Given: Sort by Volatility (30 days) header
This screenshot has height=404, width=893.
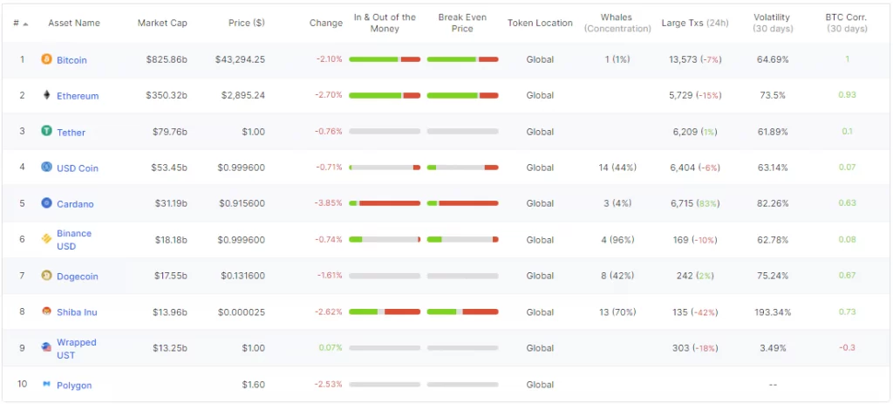Looking at the screenshot, I should (x=773, y=23).
